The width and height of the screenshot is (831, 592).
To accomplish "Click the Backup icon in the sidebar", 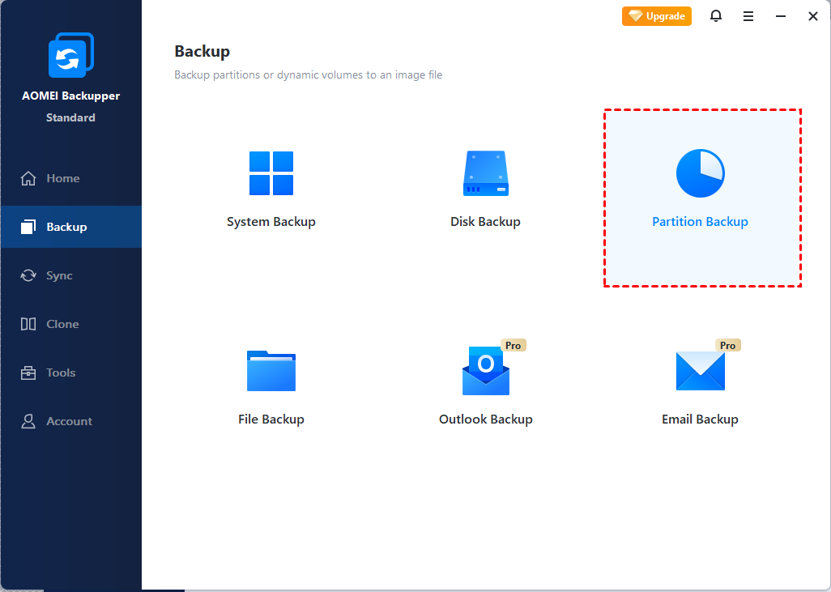I will point(28,227).
